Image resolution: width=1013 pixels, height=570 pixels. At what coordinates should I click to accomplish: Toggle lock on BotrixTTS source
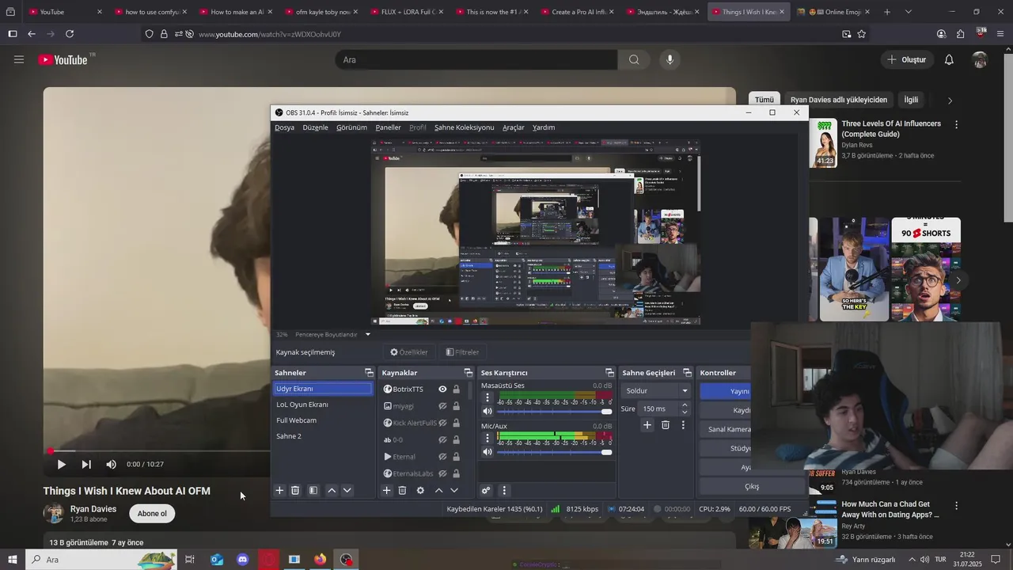click(456, 389)
